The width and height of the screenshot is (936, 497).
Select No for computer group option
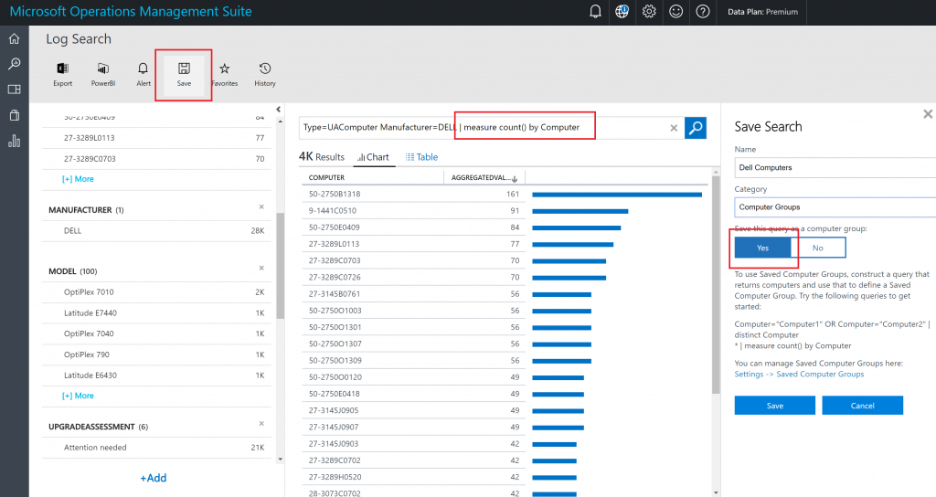[x=817, y=248]
